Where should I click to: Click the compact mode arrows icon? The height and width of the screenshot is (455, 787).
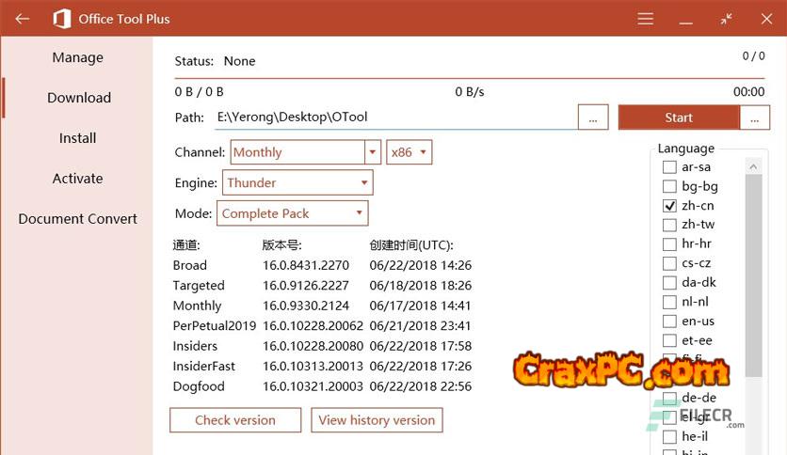[726, 19]
